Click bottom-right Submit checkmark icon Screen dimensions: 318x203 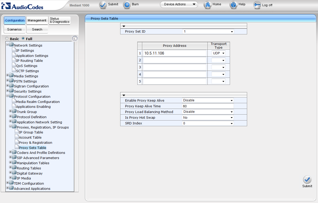(307, 180)
